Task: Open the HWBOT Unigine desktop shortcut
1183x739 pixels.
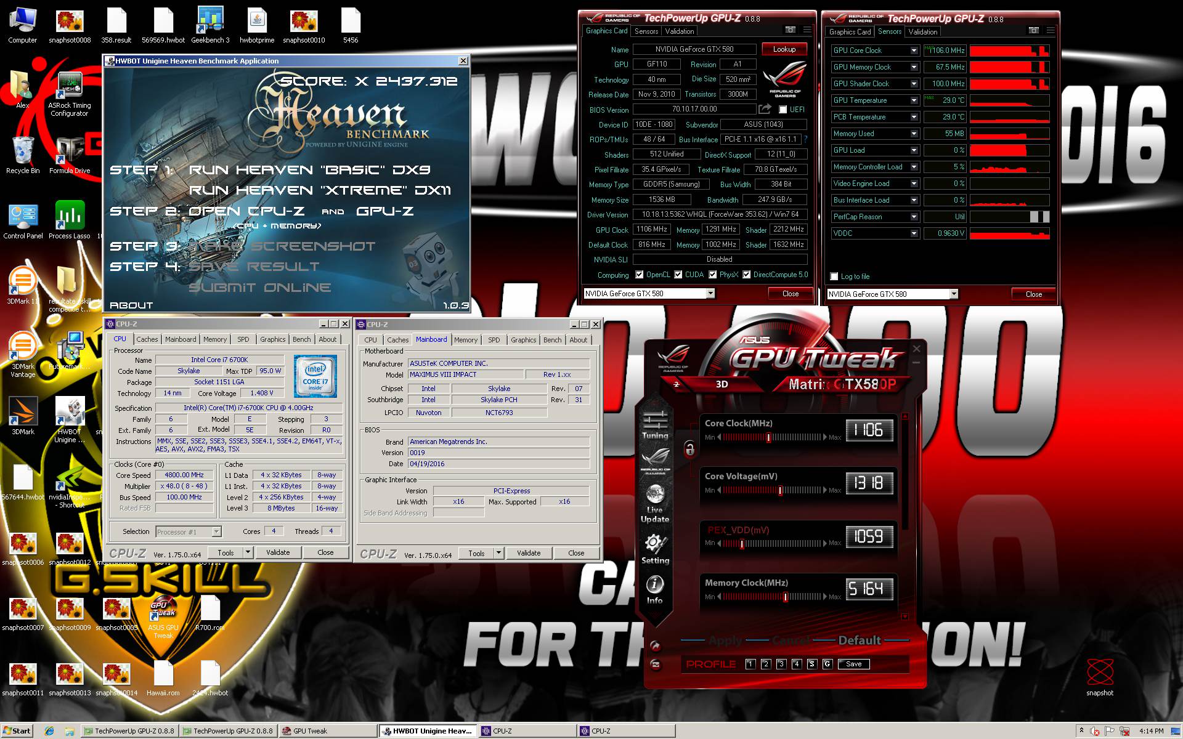Action: (70, 421)
